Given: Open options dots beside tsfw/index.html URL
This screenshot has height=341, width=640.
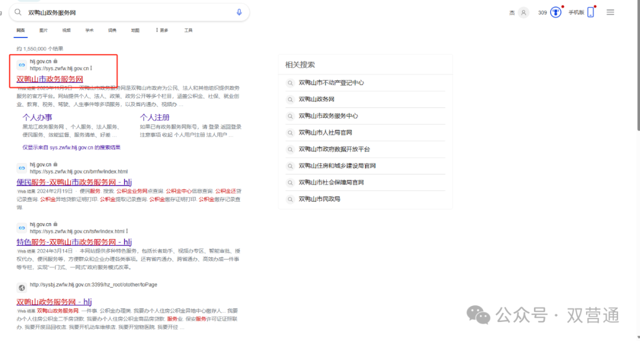Looking at the screenshot, I should coord(127,231).
